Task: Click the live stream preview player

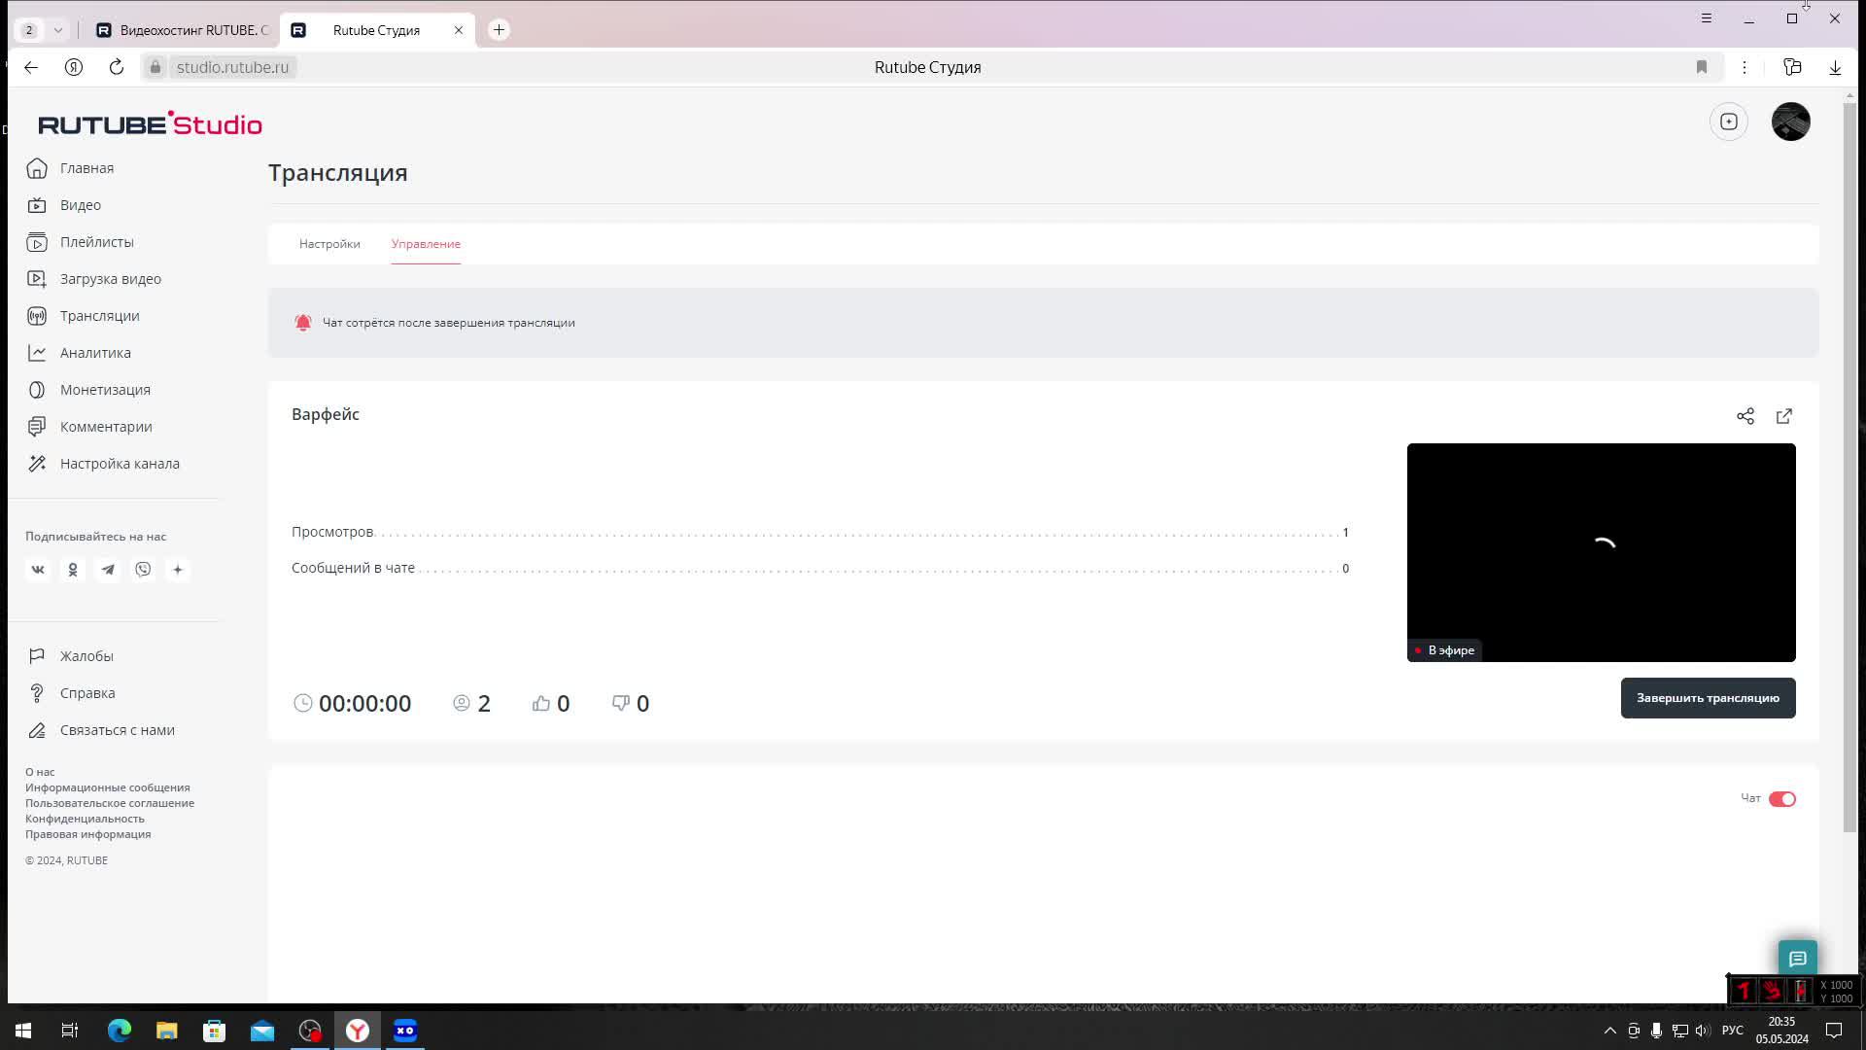Action: [x=1601, y=552]
